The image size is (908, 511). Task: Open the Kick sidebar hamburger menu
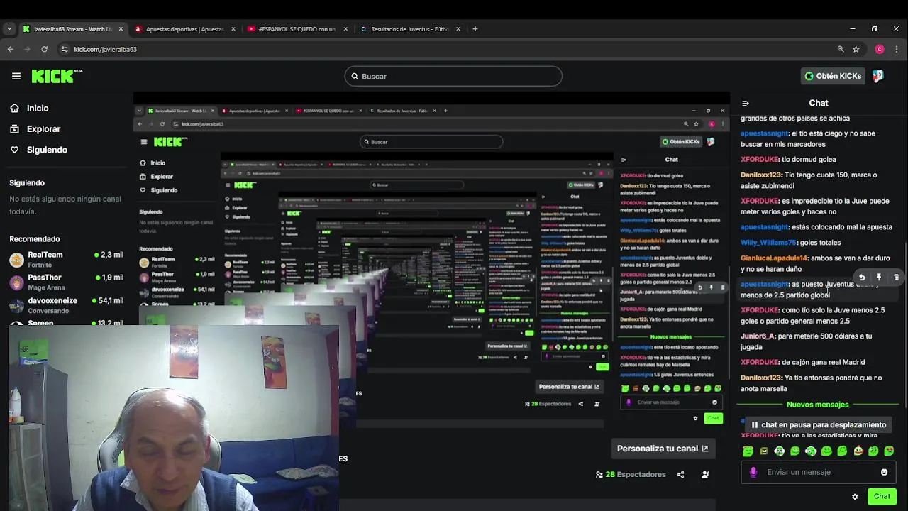point(16,76)
